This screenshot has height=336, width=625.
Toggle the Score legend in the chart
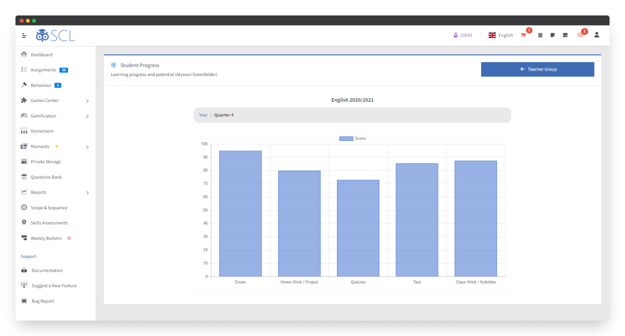coord(352,138)
